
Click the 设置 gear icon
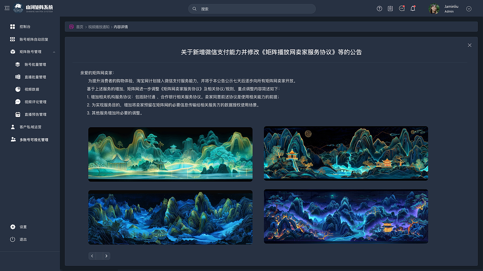(x=12, y=227)
